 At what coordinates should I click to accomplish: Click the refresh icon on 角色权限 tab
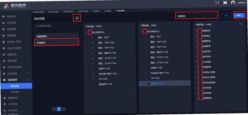click(116, 10)
